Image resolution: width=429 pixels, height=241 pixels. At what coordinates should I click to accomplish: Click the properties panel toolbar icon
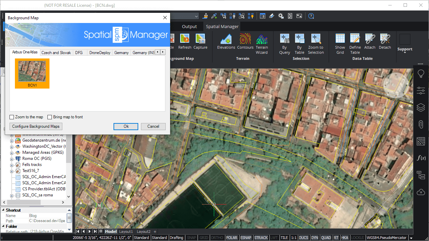click(263, 16)
